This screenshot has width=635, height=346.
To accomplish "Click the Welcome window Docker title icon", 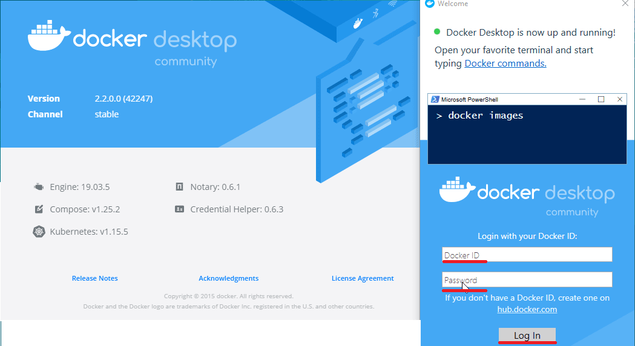I will point(430,3).
